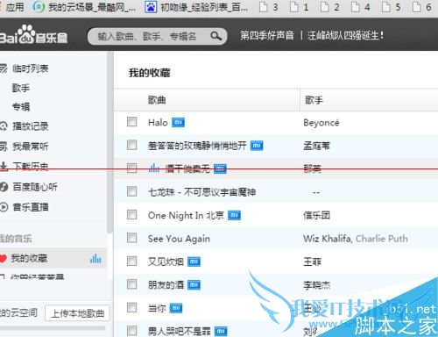Click MV badge next to 又见炊烟
The height and width of the screenshot is (337, 438).
click(194, 262)
